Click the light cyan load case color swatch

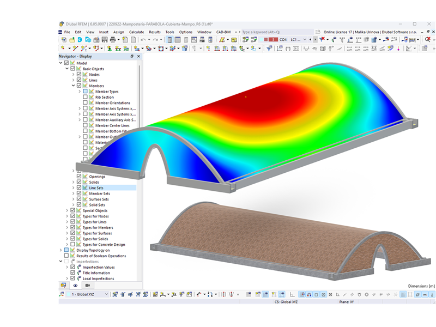click(262, 39)
